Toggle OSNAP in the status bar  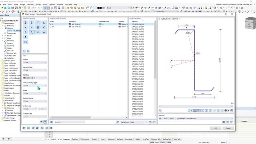point(168,142)
